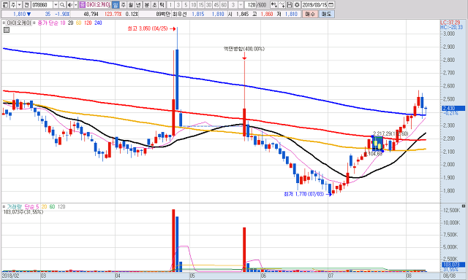
Task: Click the LC:37.29 label on price axis
Action: 450,23
